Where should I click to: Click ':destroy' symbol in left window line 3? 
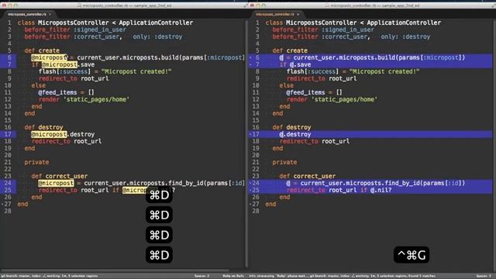(x=168, y=36)
